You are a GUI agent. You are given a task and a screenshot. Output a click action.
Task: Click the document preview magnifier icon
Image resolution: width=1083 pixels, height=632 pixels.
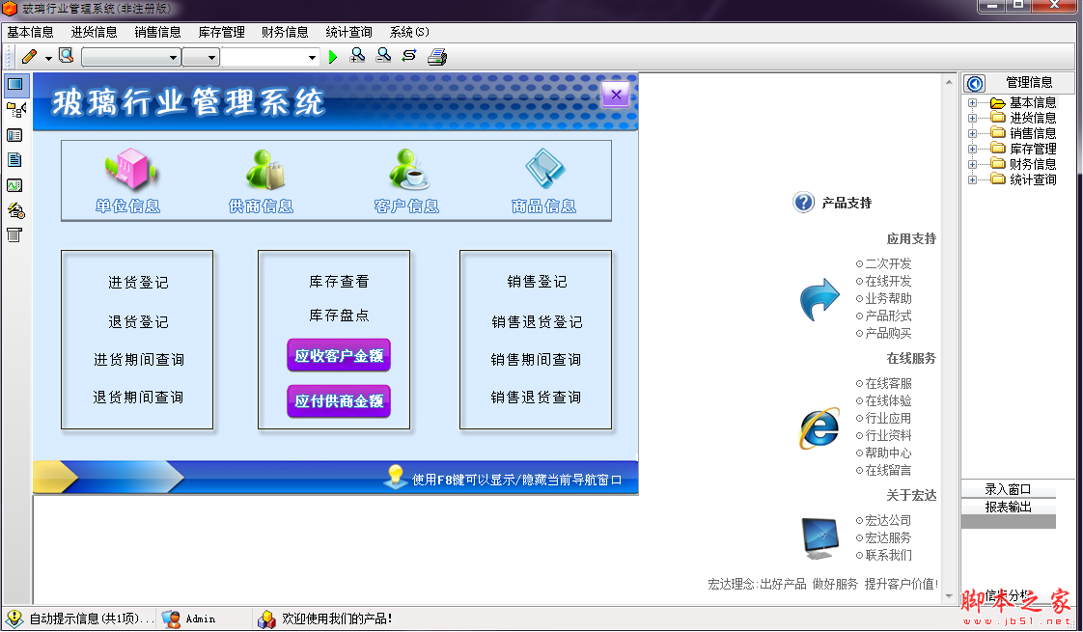67,56
